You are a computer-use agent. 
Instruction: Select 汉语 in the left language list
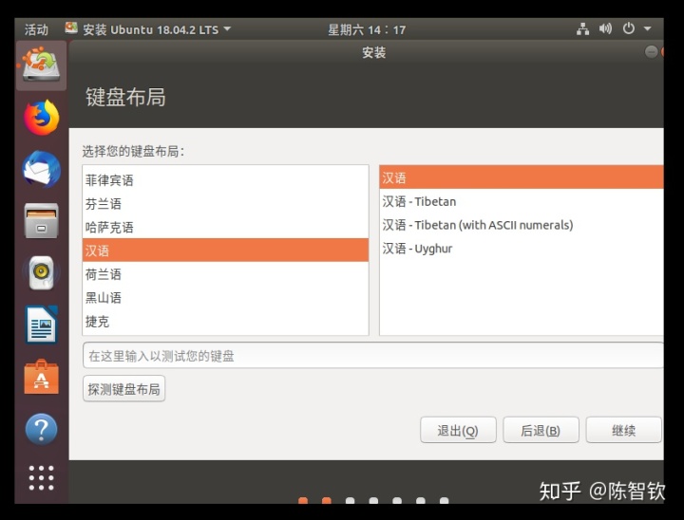click(225, 251)
